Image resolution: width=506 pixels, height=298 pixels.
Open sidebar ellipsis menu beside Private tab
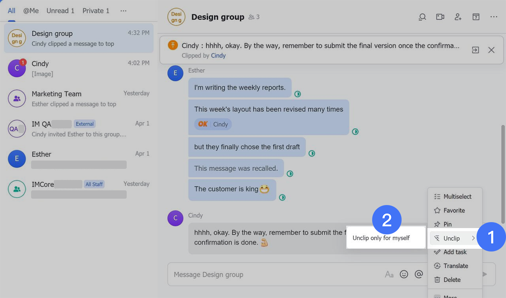tap(123, 11)
